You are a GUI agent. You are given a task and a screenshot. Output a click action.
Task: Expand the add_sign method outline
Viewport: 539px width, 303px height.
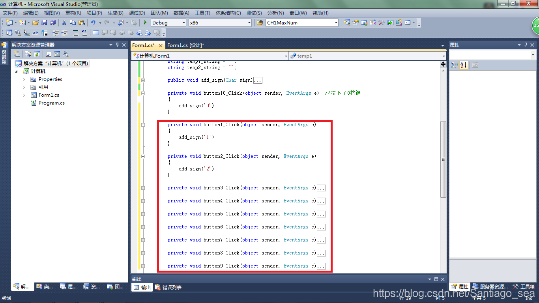[143, 80]
